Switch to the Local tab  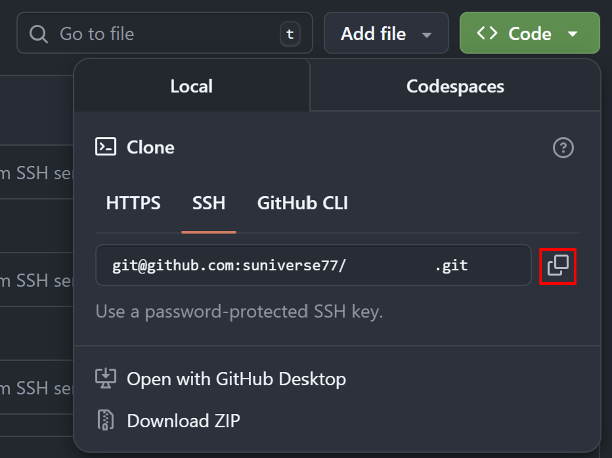coord(192,86)
